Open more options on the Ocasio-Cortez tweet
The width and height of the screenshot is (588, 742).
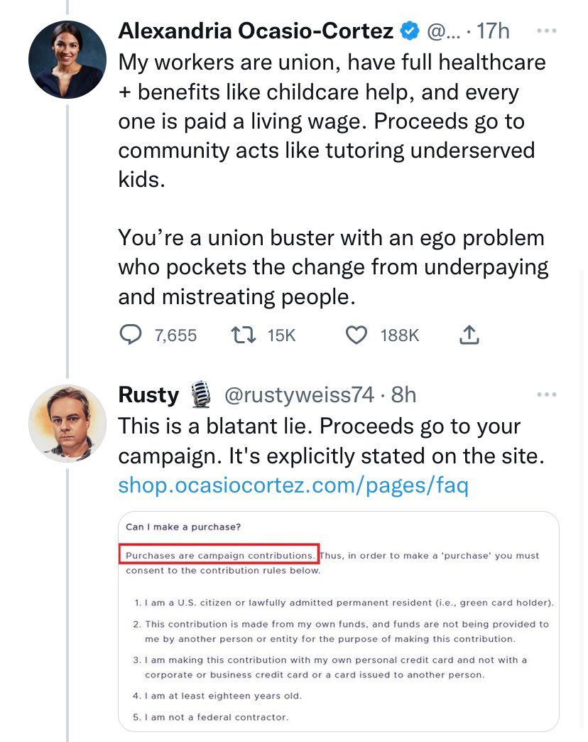coord(546,31)
